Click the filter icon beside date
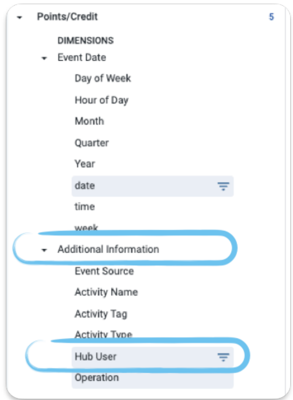The height and width of the screenshot is (400, 293). 223,186
